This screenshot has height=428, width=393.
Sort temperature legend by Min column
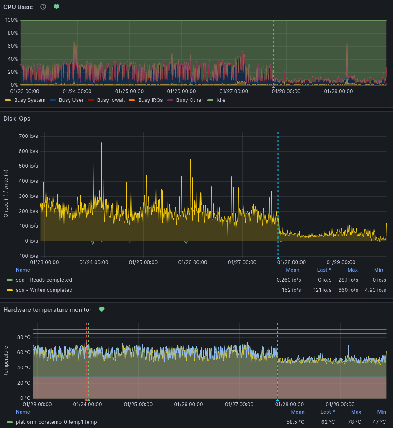[382, 412]
